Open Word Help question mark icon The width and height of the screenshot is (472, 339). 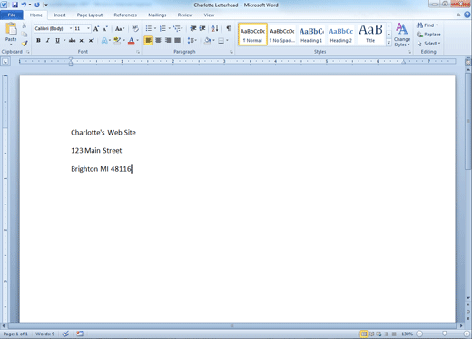(467, 15)
